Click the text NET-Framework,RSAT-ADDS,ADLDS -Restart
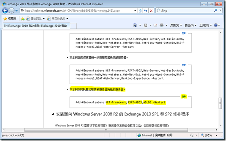This screenshot has height=141, width=226. tap(135, 102)
